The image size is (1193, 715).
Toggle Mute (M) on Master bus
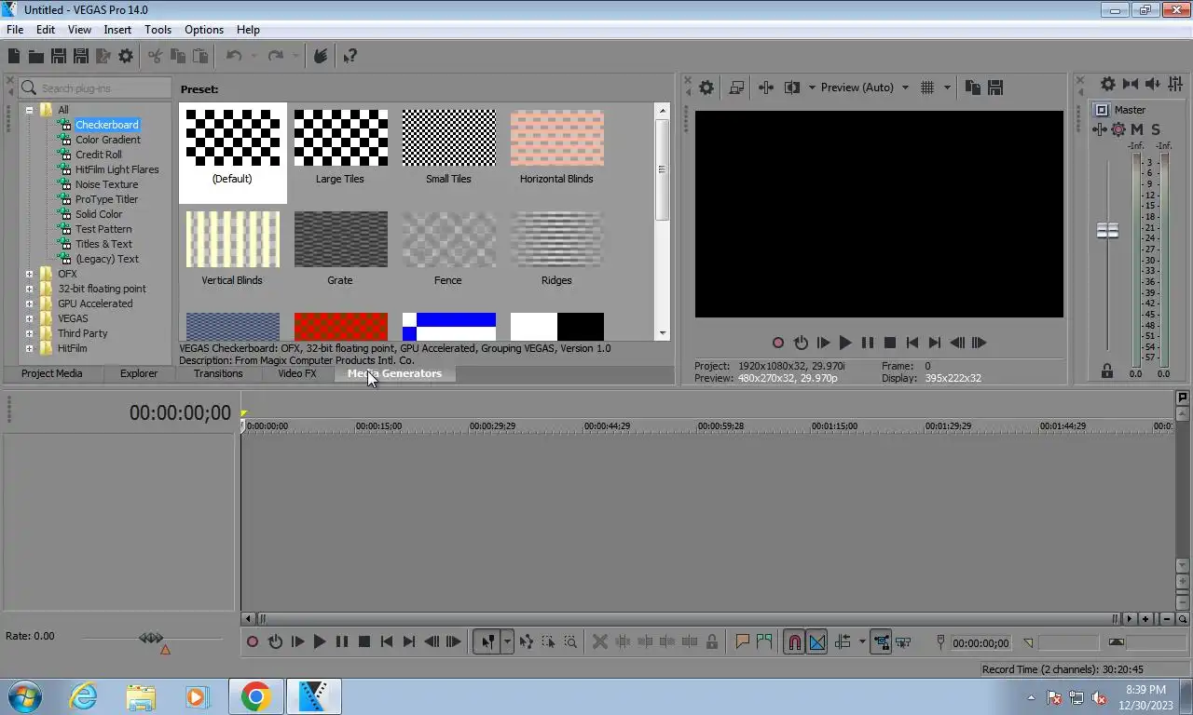pyautogui.click(x=1137, y=129)
